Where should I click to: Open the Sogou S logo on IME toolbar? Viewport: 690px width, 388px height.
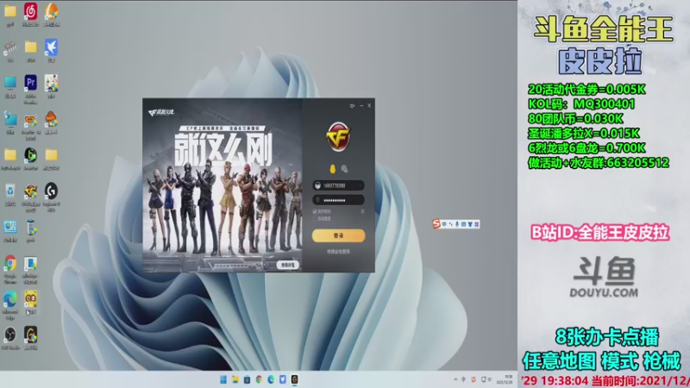[436, 224]
